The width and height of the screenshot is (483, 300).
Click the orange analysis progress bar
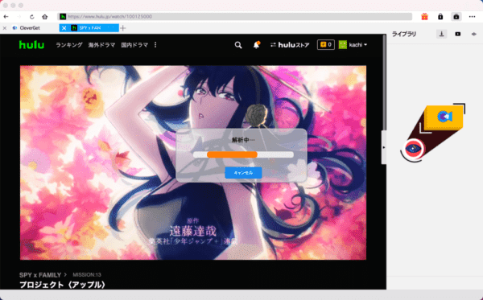pos(233,154)
